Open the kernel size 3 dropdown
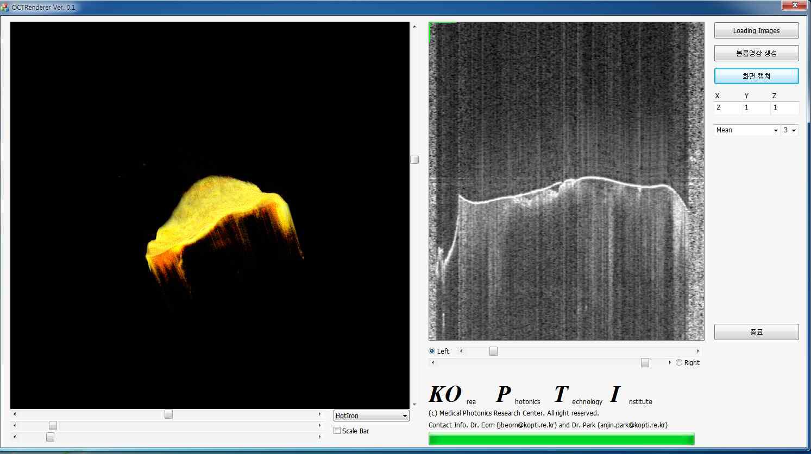The width and height of the screenshot is (811, 454). tap(790, 130)
